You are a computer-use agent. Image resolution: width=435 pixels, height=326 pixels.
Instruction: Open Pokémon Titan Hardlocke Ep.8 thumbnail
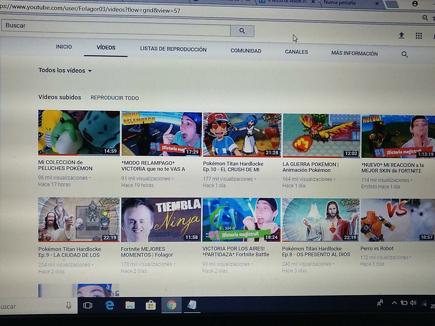click(321, 220)
